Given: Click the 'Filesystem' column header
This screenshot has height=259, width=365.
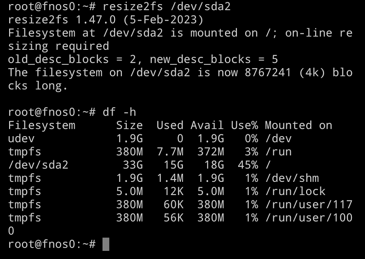Looking at the screenshot, I should click(x=42, y=126).
